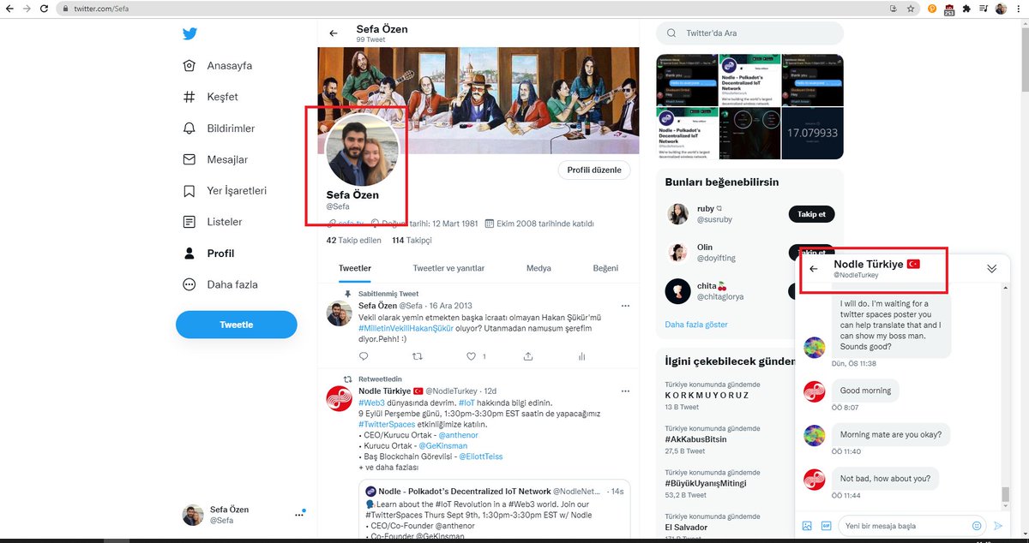This screenshot has width=1029, height=543.
Task: Switch to the Medya tab
Action: [539, 268]
